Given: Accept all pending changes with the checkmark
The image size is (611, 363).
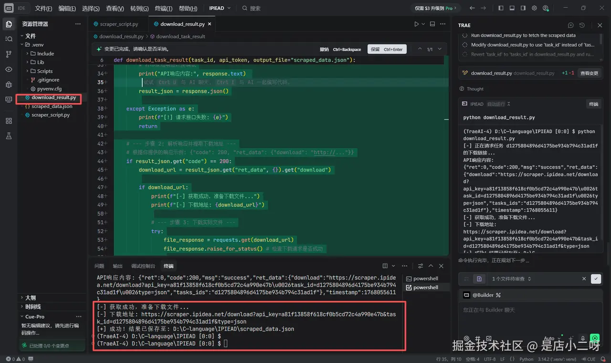Looking at the screenshot, I should 596,278.
